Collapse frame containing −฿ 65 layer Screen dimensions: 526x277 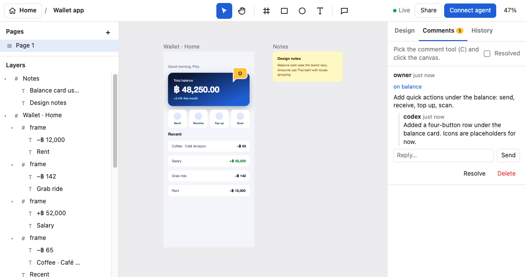(12, 238)
